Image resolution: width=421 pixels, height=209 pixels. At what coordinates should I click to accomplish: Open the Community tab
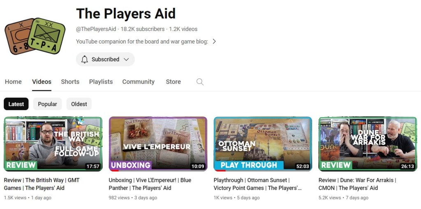click(138, 82)
